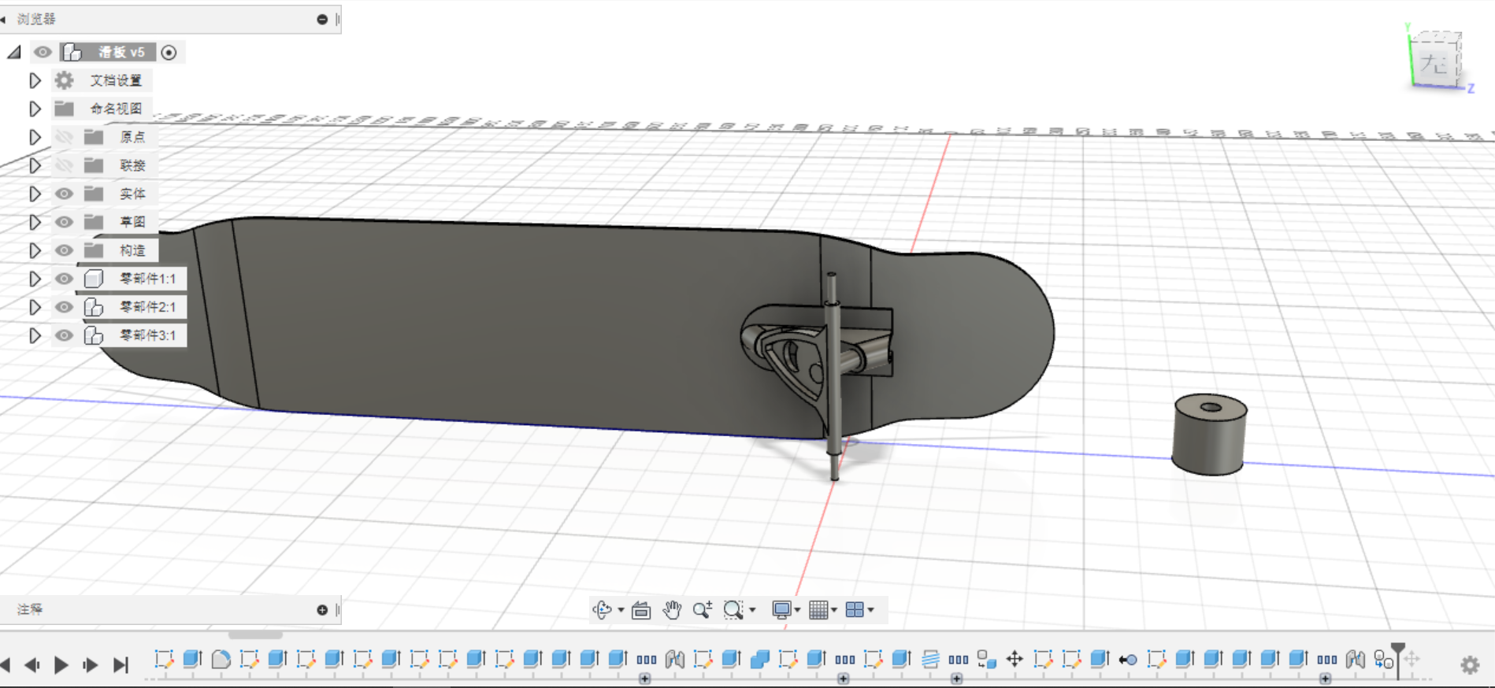1495x688 pixels.
Task: Select the 滑板 v5 document name
Action: (121, 52)
